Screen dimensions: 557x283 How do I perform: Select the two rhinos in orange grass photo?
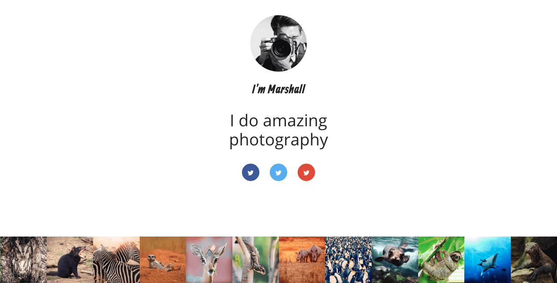302,260
